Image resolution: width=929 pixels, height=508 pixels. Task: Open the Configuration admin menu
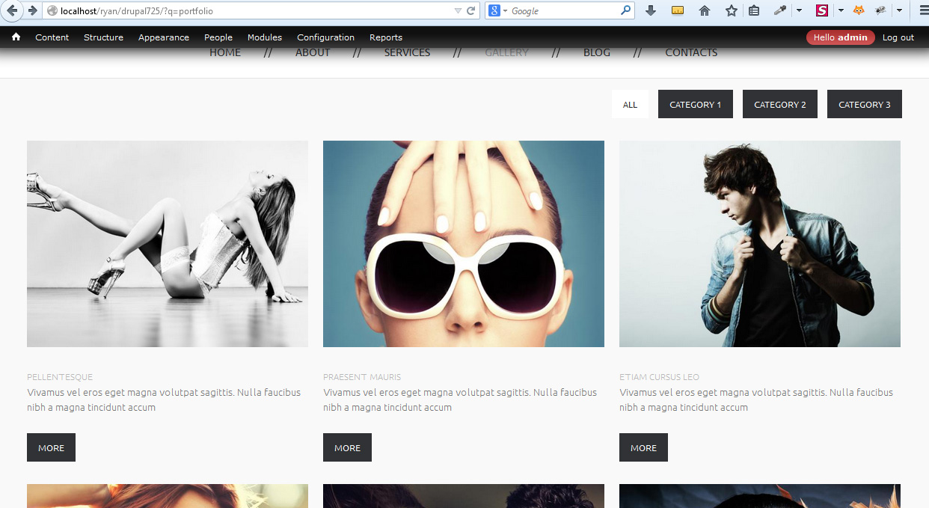[325, 37]
